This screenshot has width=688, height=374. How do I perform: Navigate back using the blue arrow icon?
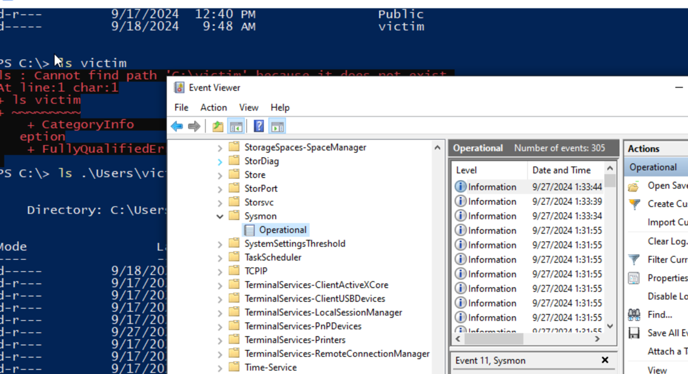click(176, 126)
